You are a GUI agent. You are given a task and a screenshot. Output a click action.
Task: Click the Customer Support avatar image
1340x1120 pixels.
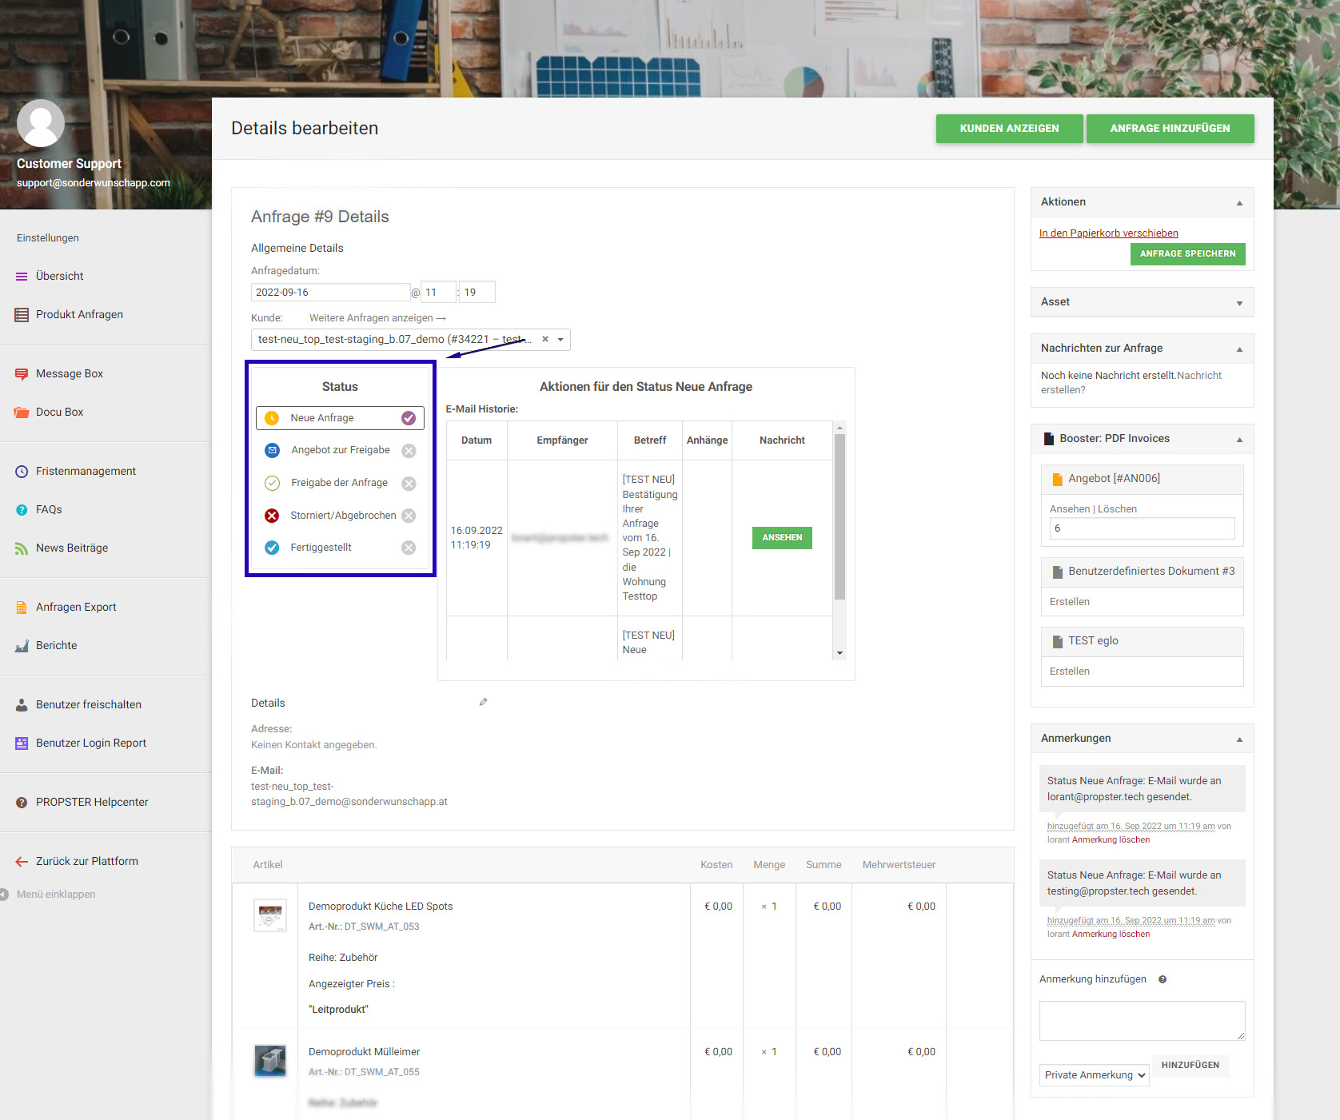41,123
